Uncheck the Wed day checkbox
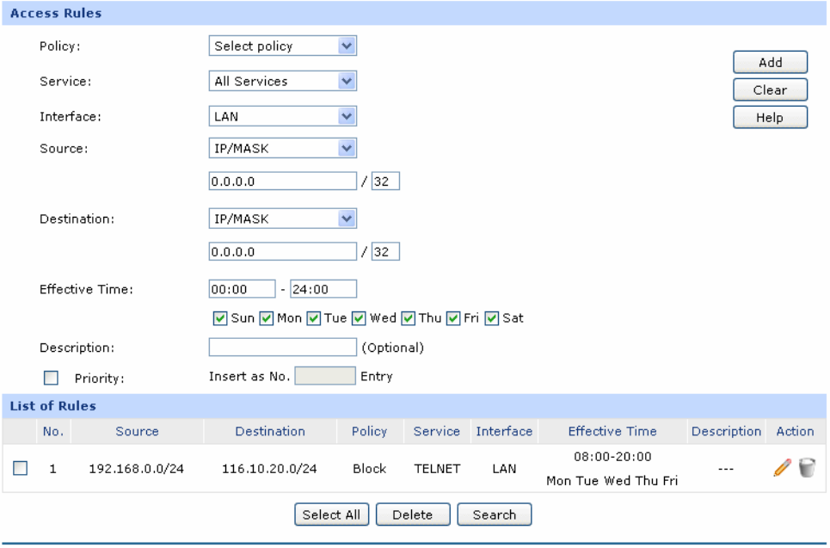Screen dimensions: 830x548 [359, 318]
